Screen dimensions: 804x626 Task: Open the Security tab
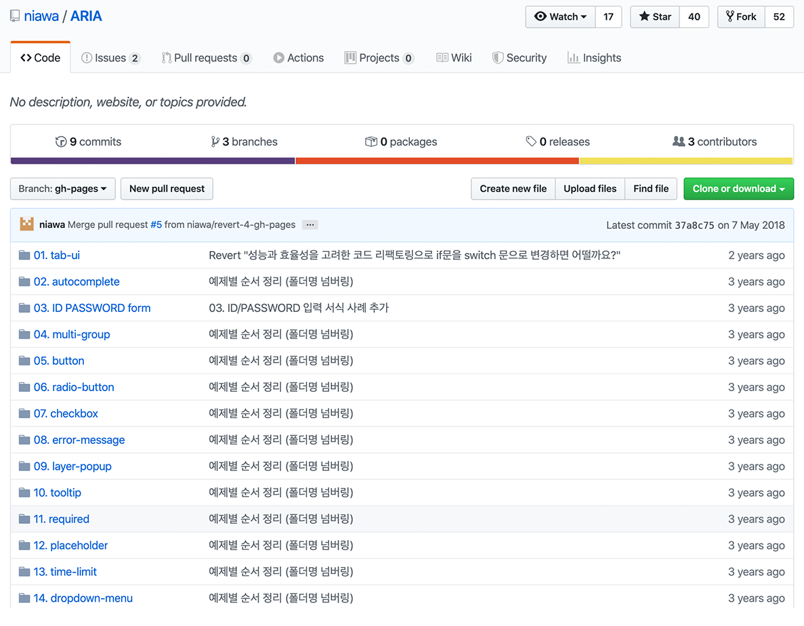coord(520,58)
